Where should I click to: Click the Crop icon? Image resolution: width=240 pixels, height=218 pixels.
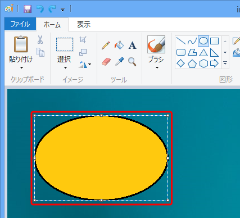83,40
